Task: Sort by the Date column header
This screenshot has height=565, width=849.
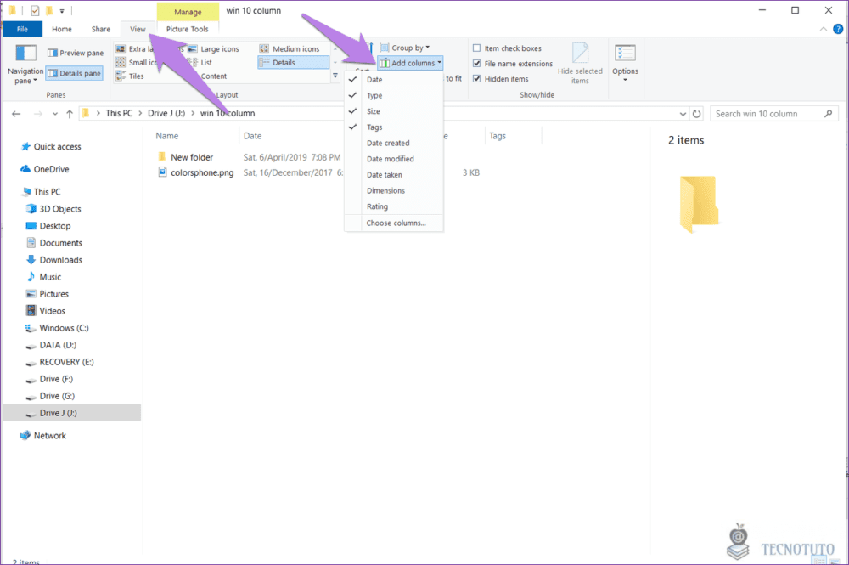Action: tap(252, 136)
